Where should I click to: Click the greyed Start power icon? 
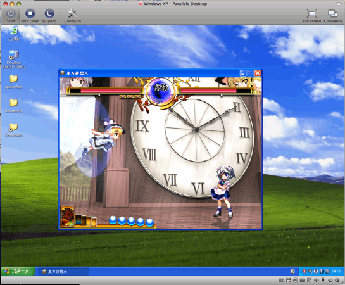[11, 14]
